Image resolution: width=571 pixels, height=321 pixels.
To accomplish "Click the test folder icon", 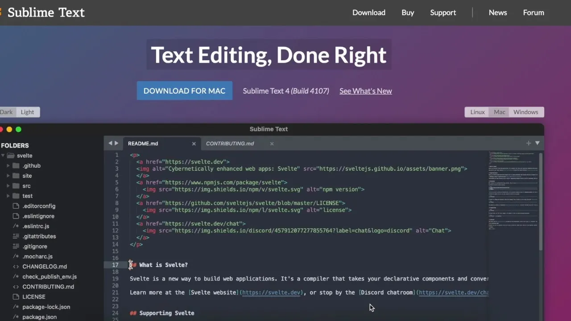I will tap(16, 196).
